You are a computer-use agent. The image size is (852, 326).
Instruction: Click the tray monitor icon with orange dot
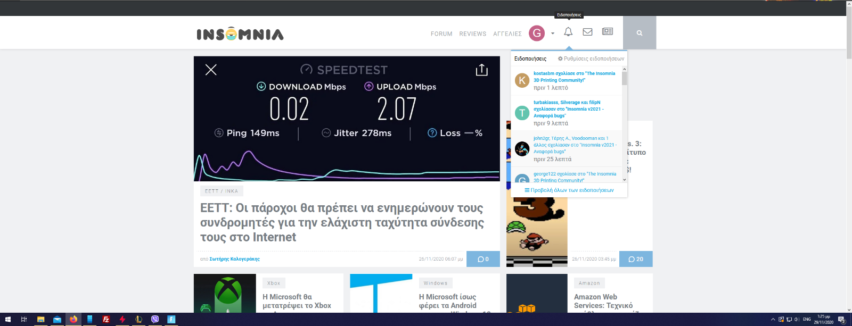click(x=781, y=319)
